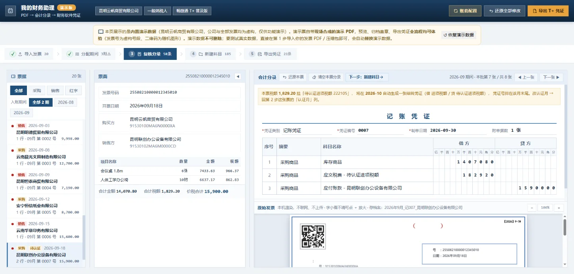This screenshot has height=274, width=574.
Task: Click the invoice QR code preview
Action: [313, 237]
